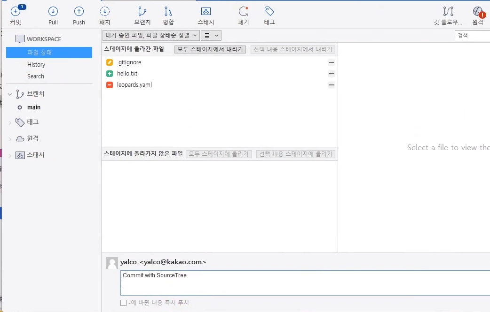Image resolution: width=490 pixels, height=312 pixels.
Task: Open Search in the sidebar
Action: 36,76
